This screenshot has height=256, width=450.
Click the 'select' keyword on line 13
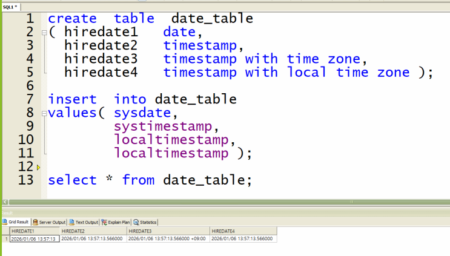click(72, 180)
